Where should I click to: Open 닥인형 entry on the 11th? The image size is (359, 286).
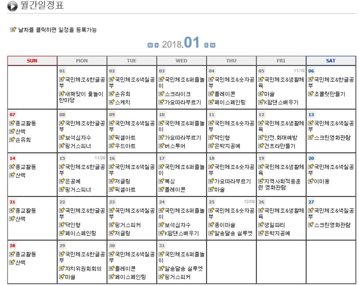click(x=222, y=138)
